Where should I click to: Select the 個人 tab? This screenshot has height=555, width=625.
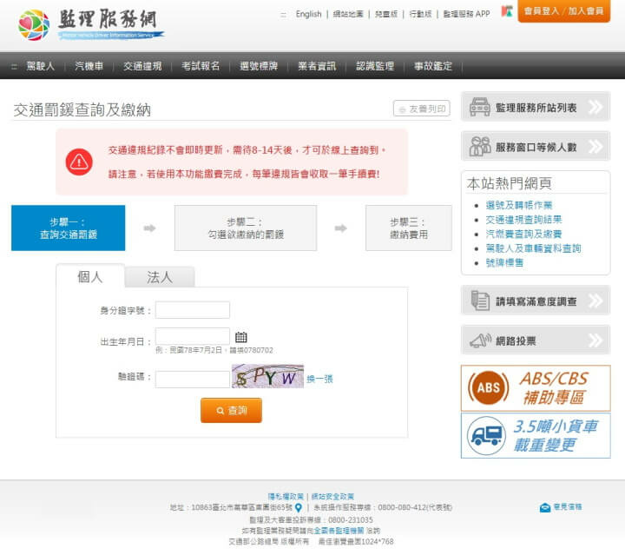click(x=90, y=276)
